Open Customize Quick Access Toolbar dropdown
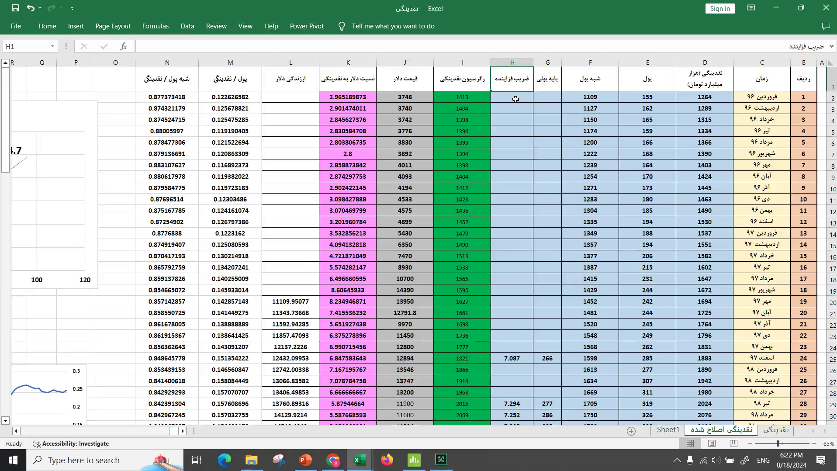The height and width of the screenshot is (471, 837). coord(72,8)
